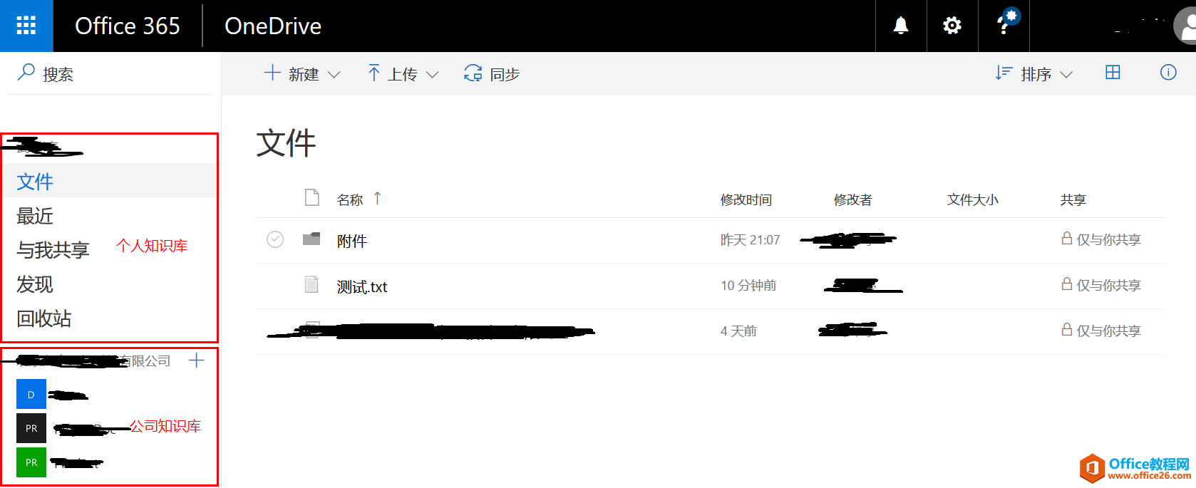Open the 附件 folder
The height and width of the screenshot is (488, 1196).
tap(352, 241)
